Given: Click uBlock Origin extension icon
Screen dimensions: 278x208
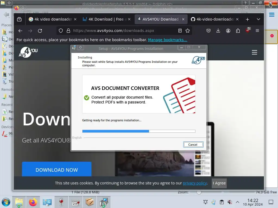Looking at the screenshot, I should click(248, 30).
